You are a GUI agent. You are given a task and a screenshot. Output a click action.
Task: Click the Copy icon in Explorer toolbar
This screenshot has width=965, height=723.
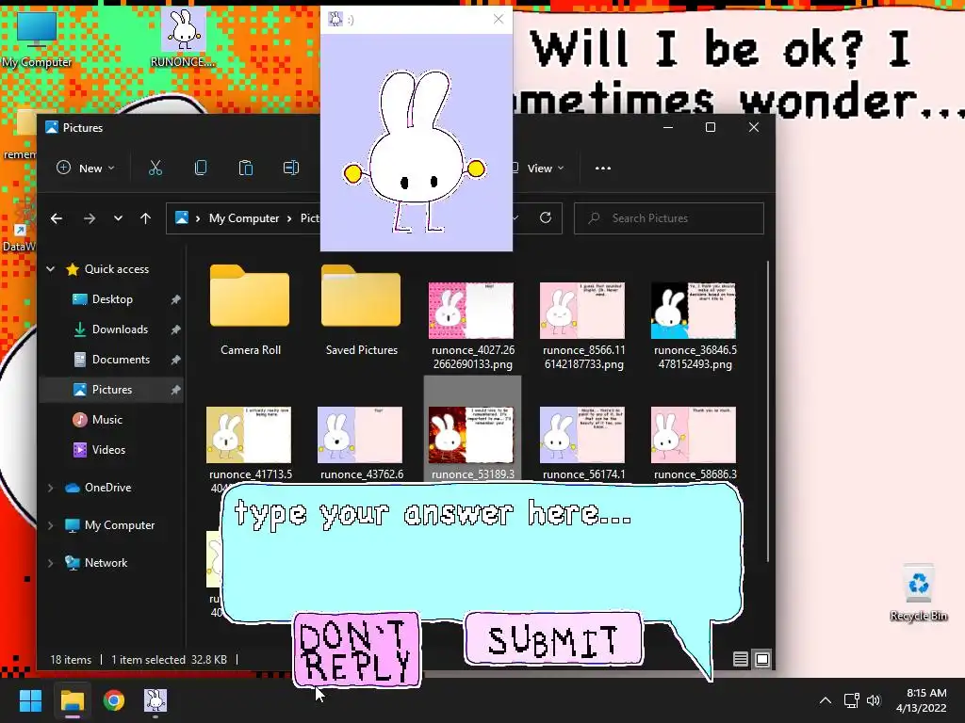[x=201, y=168]
